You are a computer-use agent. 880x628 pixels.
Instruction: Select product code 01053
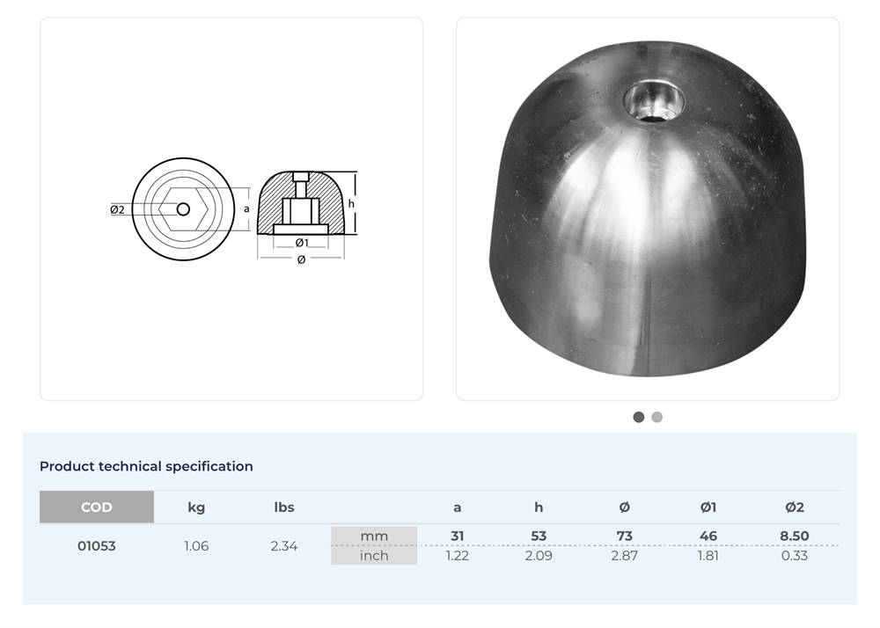click(x=97, y=546)
